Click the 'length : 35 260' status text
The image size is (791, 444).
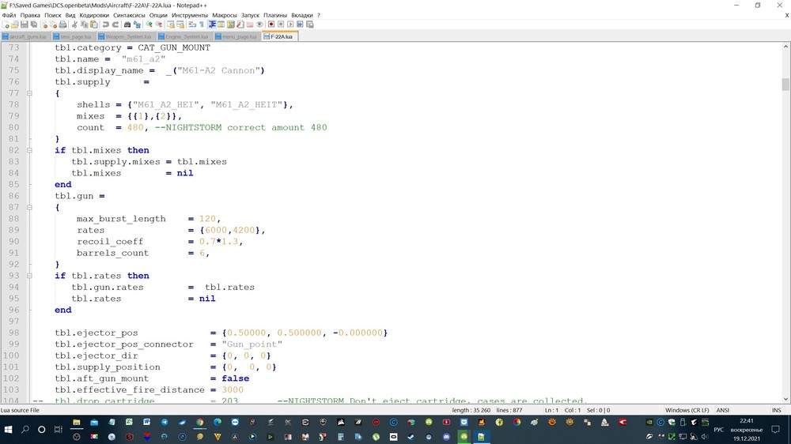point(471,410)
